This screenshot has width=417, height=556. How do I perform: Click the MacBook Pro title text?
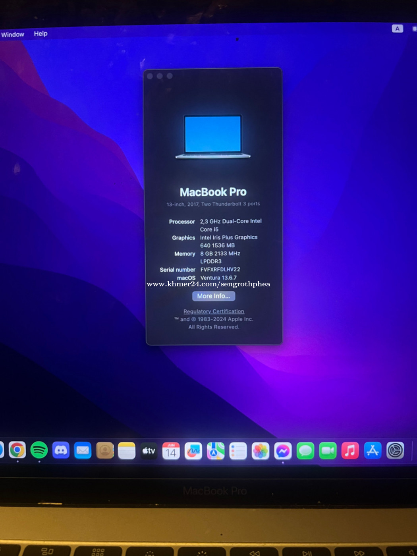pyautogui.click(x=213, y=192)
